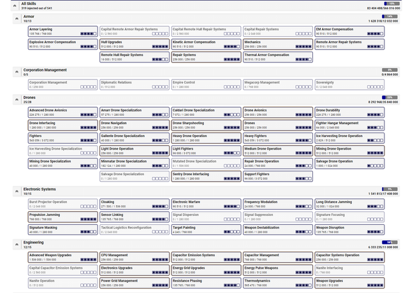
Task: Click the Corporation Management heading text
Action: coord(45,70)
